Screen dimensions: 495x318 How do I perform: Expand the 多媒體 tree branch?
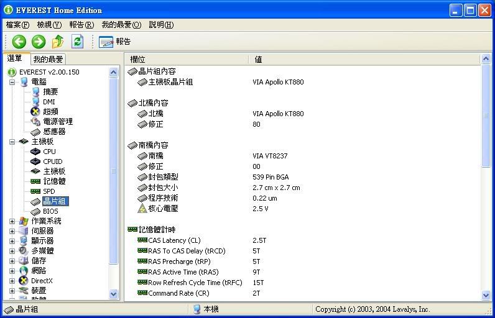click(x=12, y=251)
